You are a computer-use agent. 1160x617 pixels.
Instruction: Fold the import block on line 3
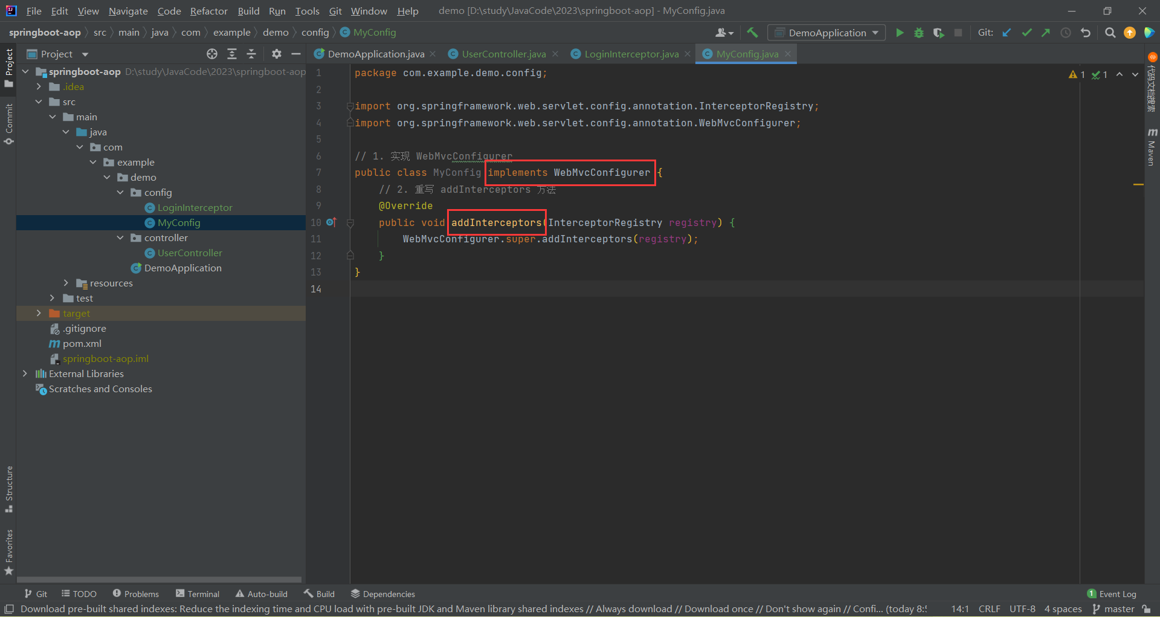click(x=350, y=106)
